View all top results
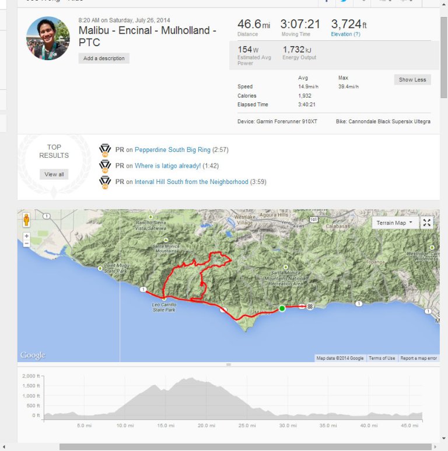This screenshot has height=451, width=448. [54, 174]
